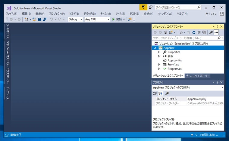
Task: Open プロパティ panel window position dropdown
Action: [x=214, y=82]
